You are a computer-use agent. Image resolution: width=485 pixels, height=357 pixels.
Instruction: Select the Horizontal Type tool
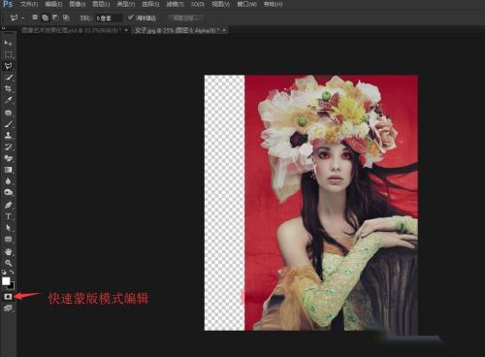tap(8, 216)
